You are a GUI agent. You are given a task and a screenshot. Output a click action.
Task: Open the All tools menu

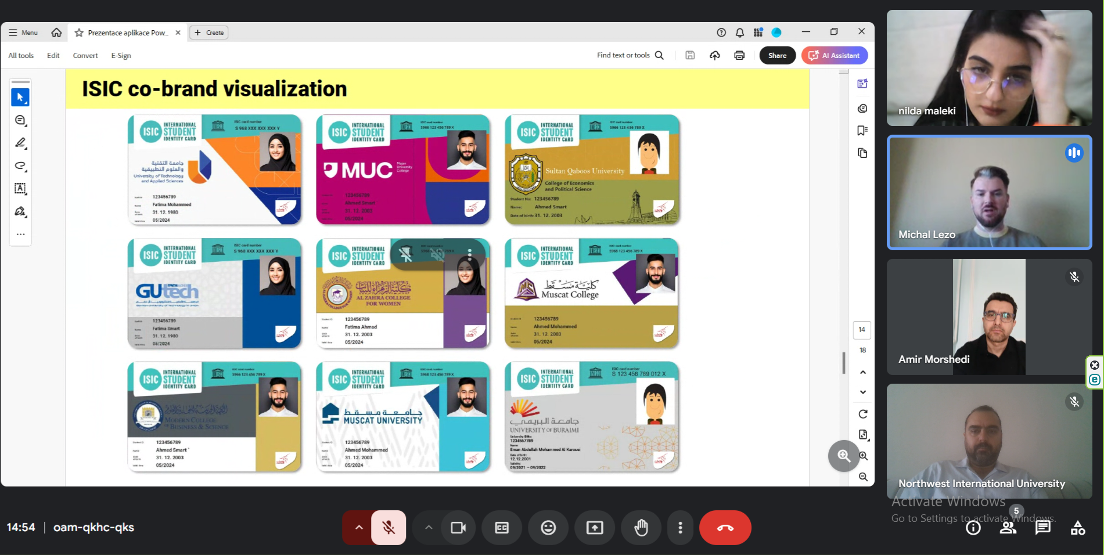[x=21, y=56]
